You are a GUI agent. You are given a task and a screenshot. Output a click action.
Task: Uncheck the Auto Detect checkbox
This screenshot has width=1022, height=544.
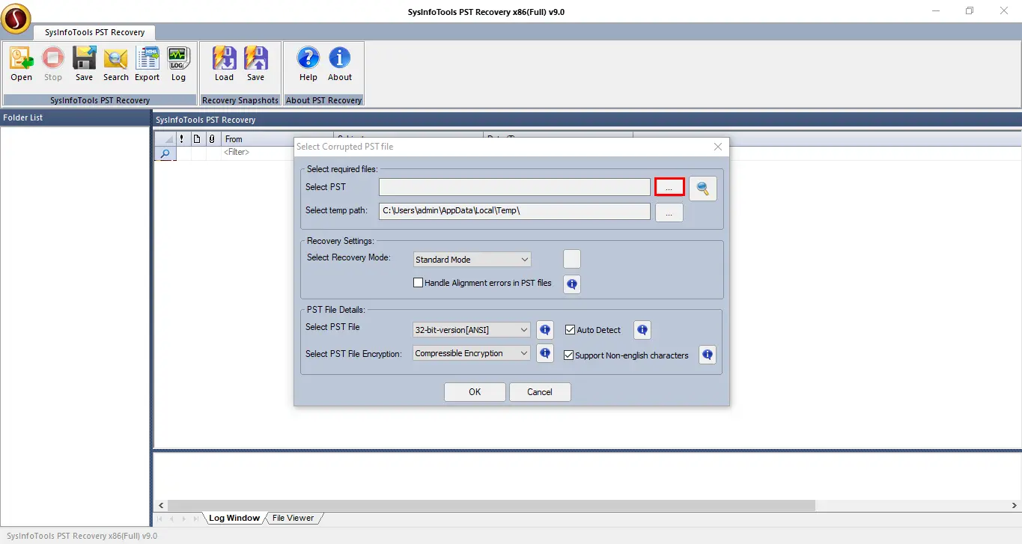(570, 329)
